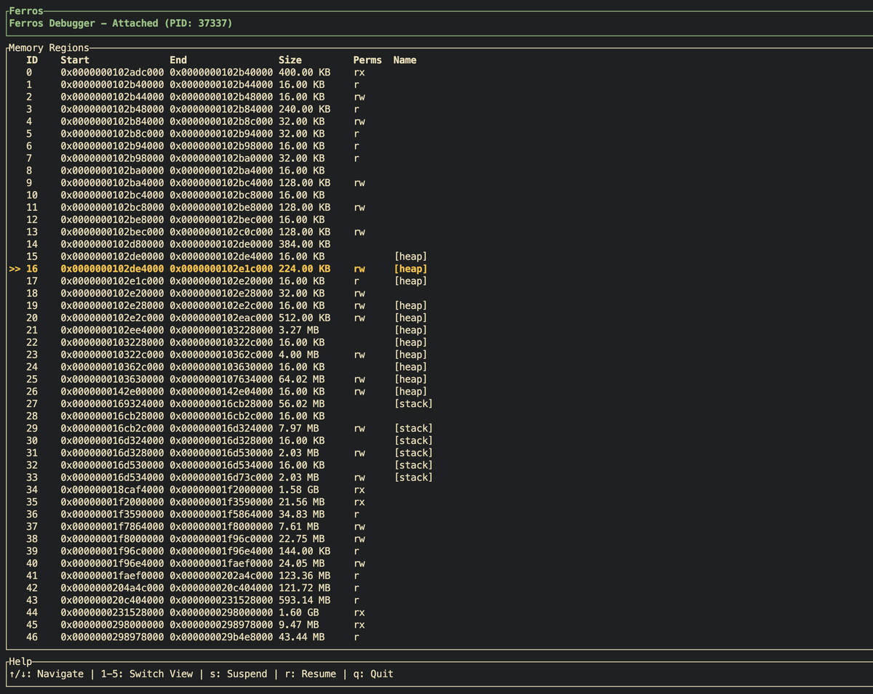Click the '[stack]' name in row 30

(x=413, y=440)
